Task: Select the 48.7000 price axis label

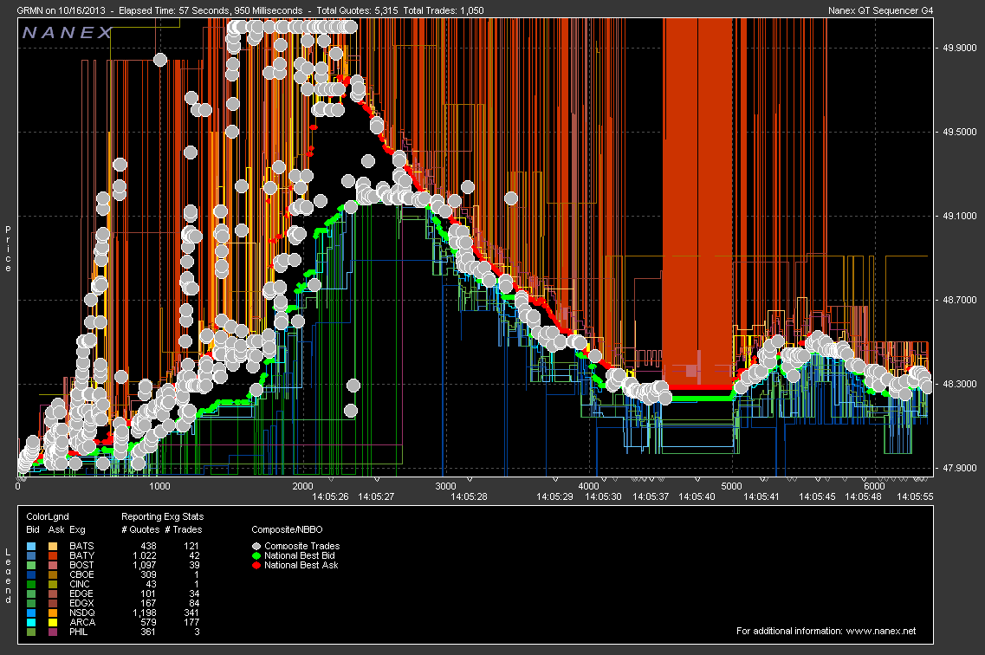Action: click(x=959, y=300)
